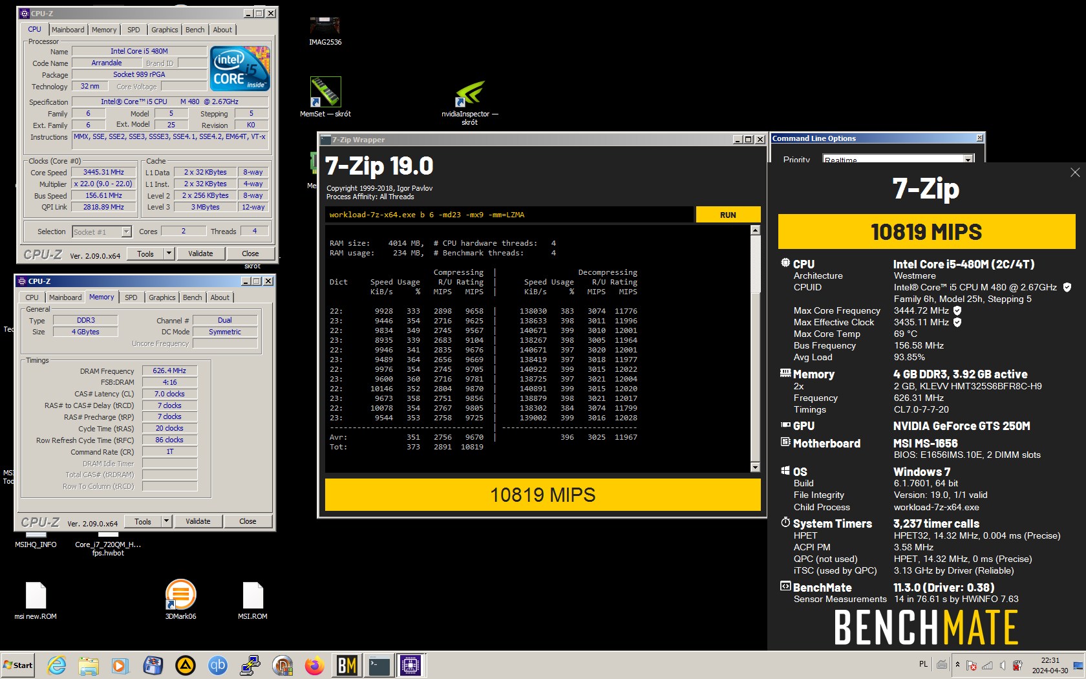Open Windows Explorer folder icon in taskbar
Image resolution: width=1086 pixels, height=679 pixels.
click(89, 665)
